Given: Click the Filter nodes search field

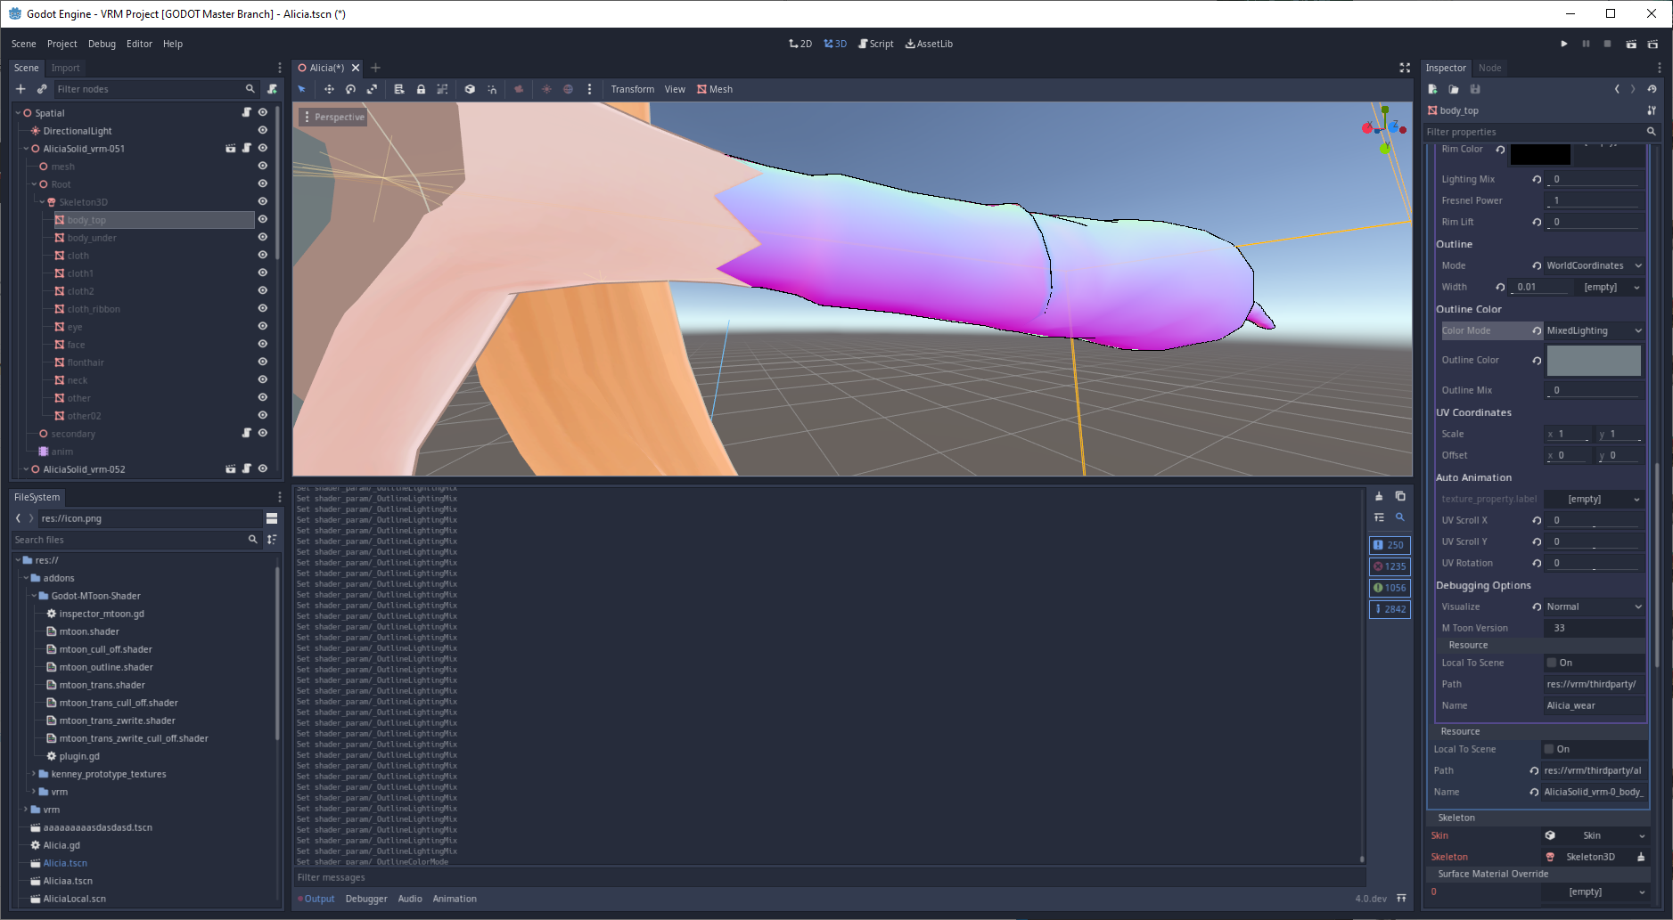Looking at the screenshot, I should 155,89.
